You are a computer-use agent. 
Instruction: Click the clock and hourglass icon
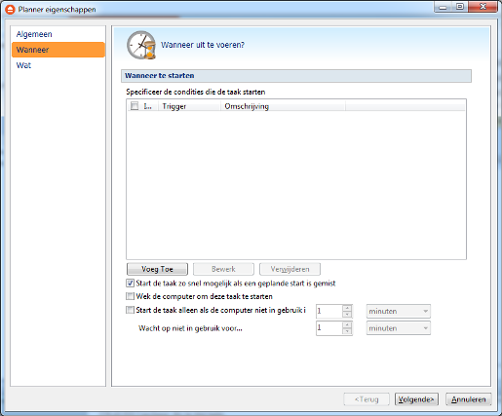(141, 45)
